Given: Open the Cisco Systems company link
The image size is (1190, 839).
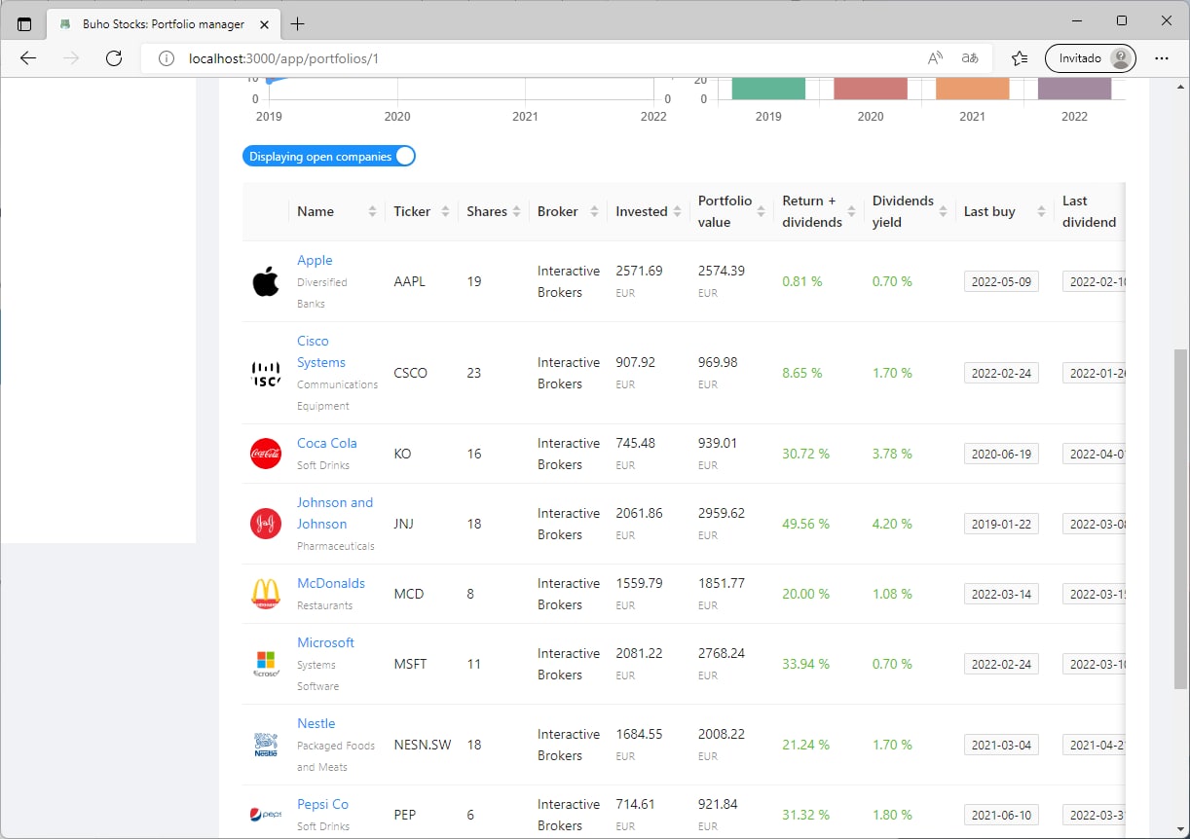Looking at the screenshot, I should pos(321,351).
